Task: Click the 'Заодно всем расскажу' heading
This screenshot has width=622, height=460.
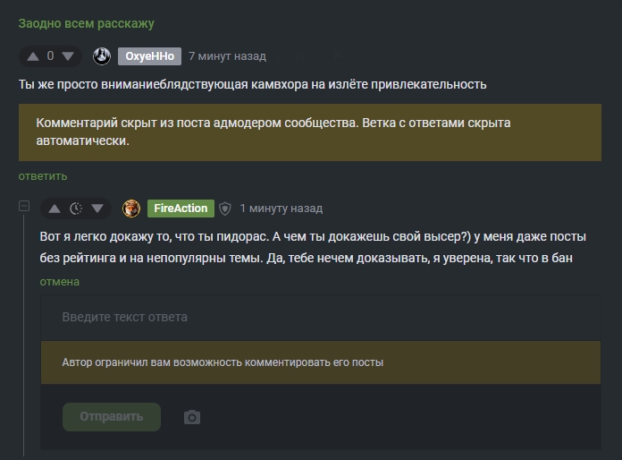Action: tap(86, 23)
